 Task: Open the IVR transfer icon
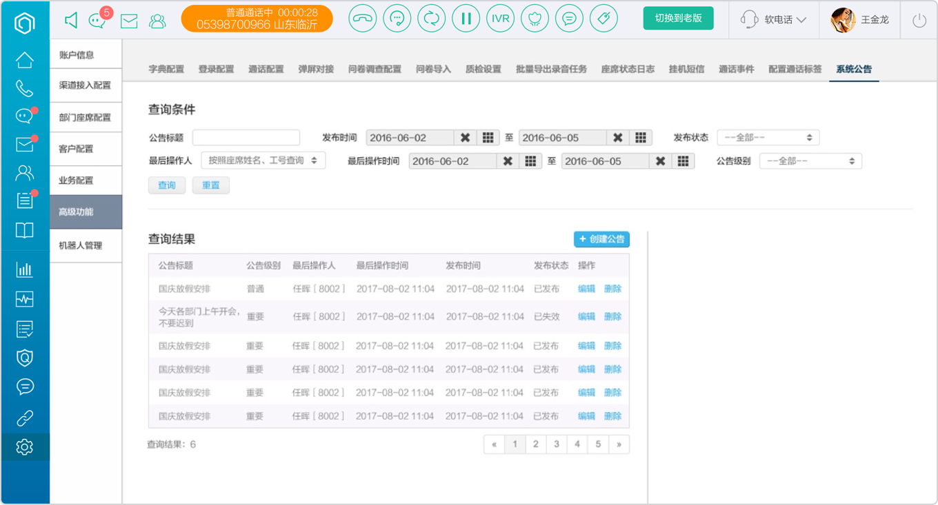(x=500, y=19)
